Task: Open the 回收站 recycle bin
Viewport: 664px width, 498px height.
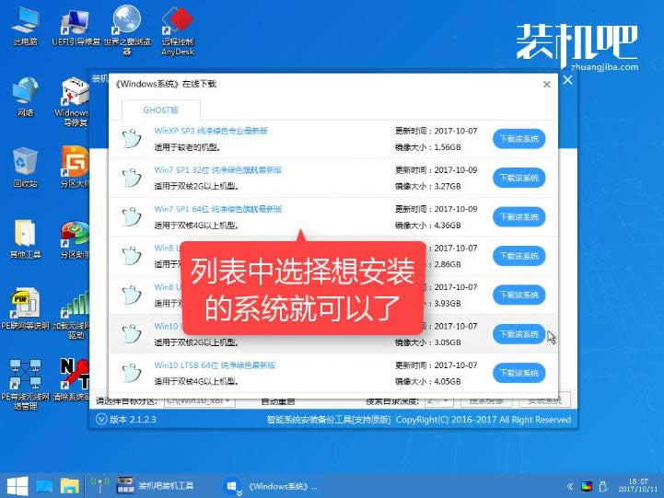Action: click(x=25, y=162)
